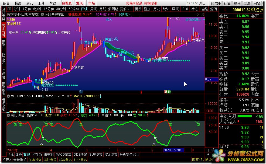Open the 分析家公式网 link
The image size is (266, 164).
pyautogui.click(x=129, y=155)
